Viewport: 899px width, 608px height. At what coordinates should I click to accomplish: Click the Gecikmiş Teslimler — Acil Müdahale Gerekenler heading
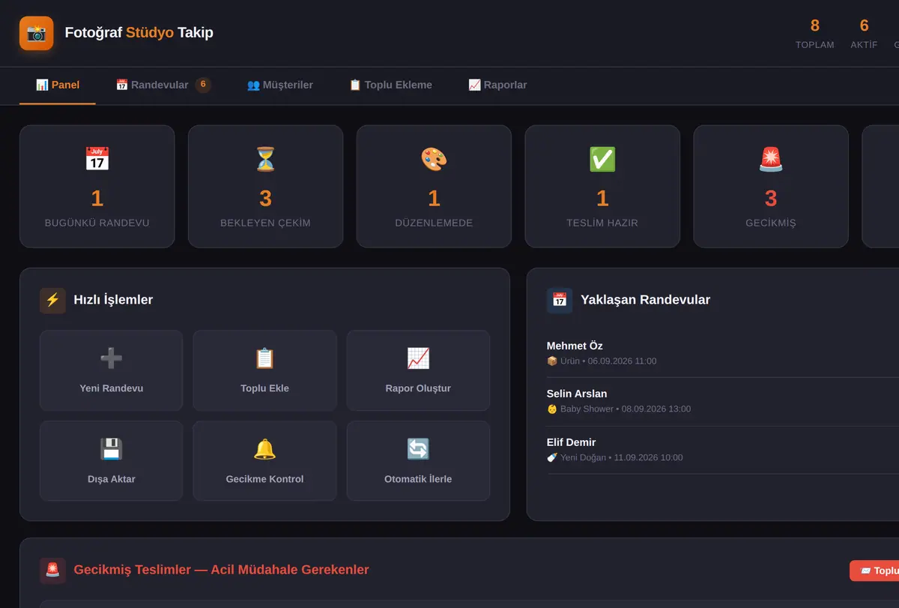pyautogui.click(x=221, y=570)
